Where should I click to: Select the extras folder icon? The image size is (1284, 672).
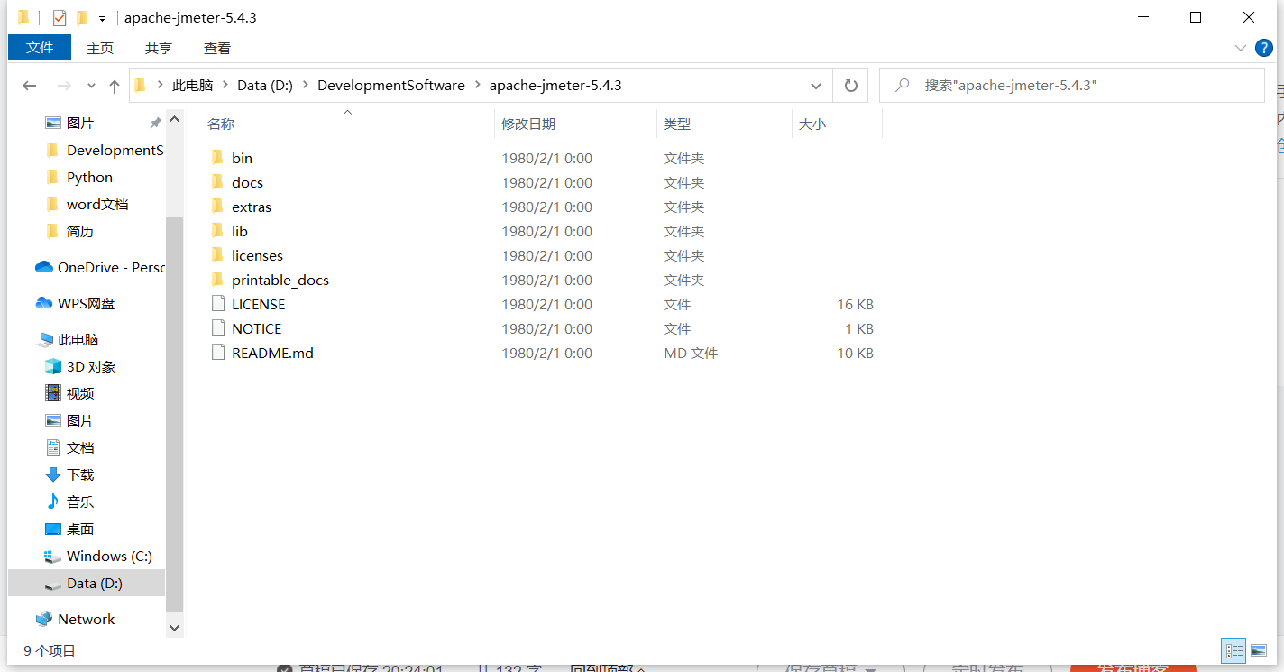pyautogui.click(x=217, y=207)
